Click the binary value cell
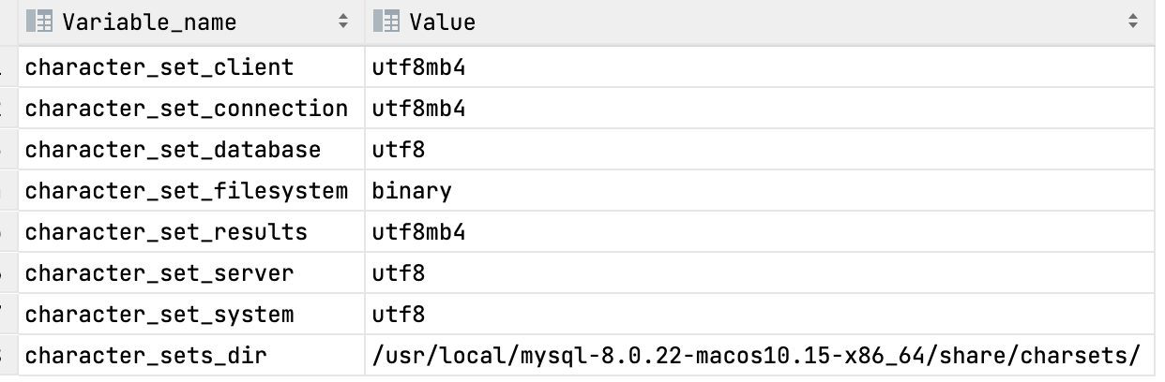 click(x=412, y=191)
